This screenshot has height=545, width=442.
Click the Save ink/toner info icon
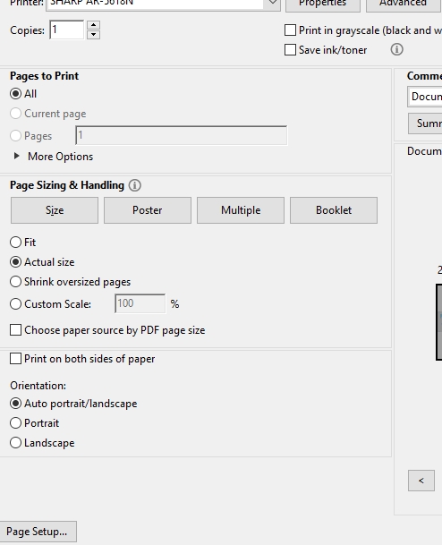click(x=397, y=49)
